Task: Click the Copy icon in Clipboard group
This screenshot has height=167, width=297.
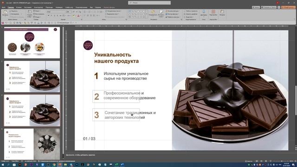Action: click(x=10, y=14)
